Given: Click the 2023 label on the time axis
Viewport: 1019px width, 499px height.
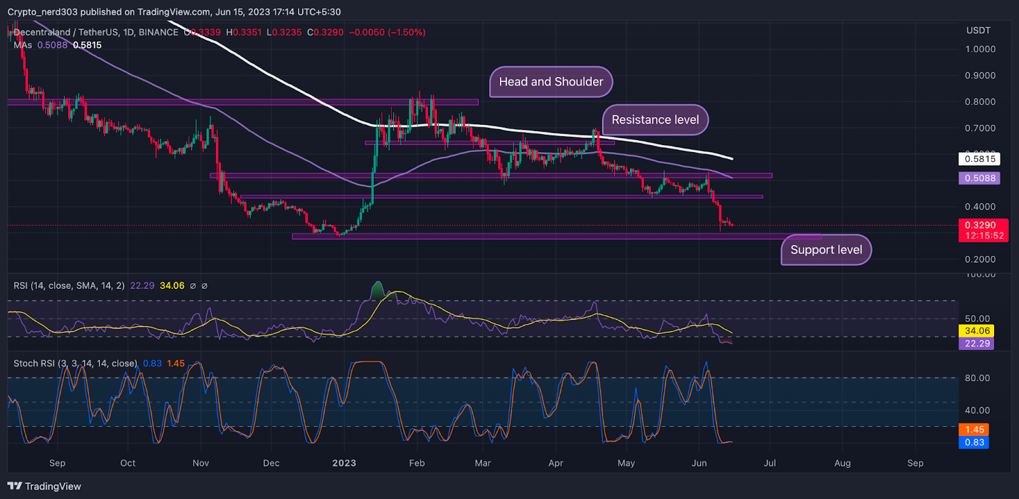Looking at the screenshot, I should [344, 463].
